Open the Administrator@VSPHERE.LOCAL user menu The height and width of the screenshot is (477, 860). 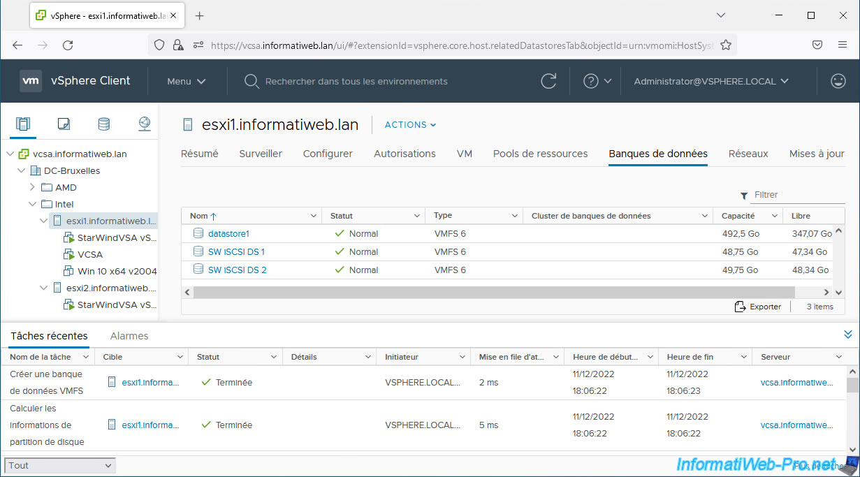710,81
